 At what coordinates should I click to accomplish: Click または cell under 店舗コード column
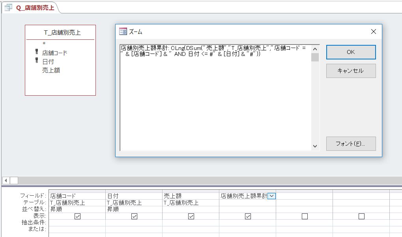(x=77, y=229)
